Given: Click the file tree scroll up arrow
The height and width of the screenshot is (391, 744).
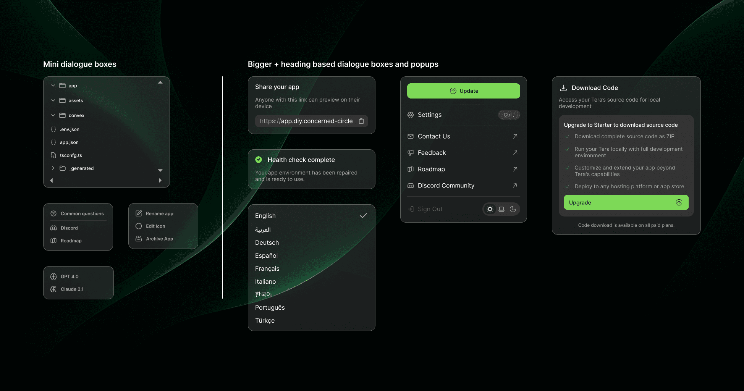Looking at the screenshot, I should [x=160, y=82].
